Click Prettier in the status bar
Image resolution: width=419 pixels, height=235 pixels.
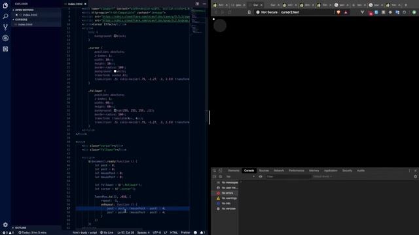click(185, 232)
